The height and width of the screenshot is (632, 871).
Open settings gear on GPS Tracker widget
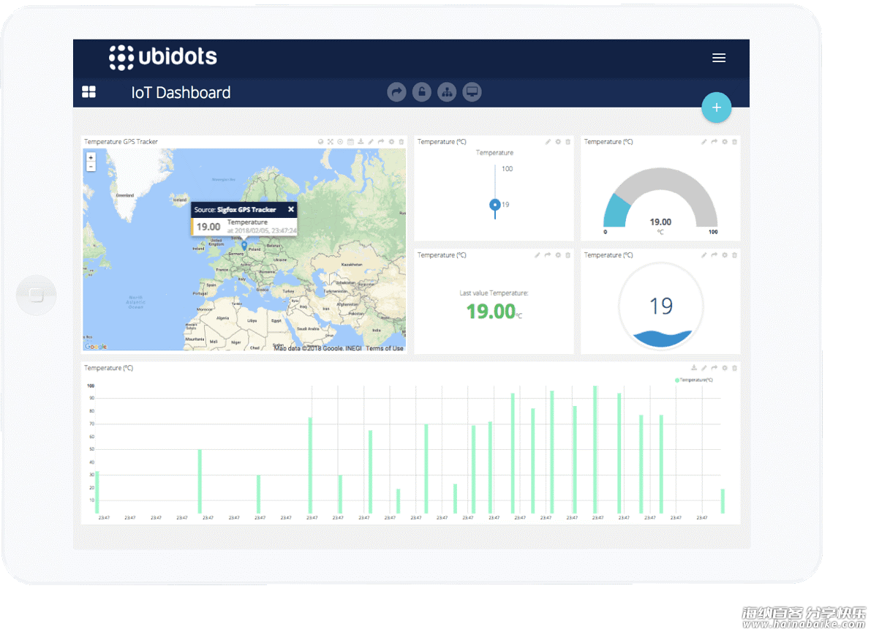[x=391, y=142]
